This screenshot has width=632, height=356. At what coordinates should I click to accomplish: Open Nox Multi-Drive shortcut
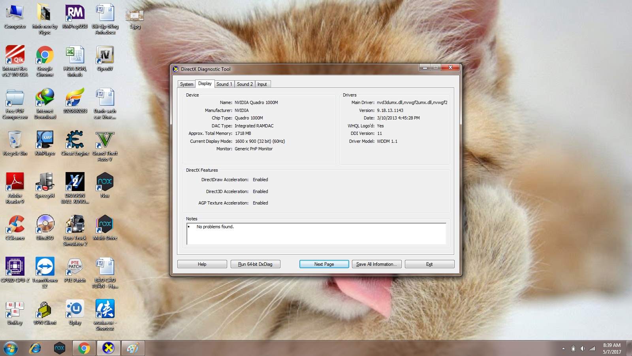click(x=105, y=227)
